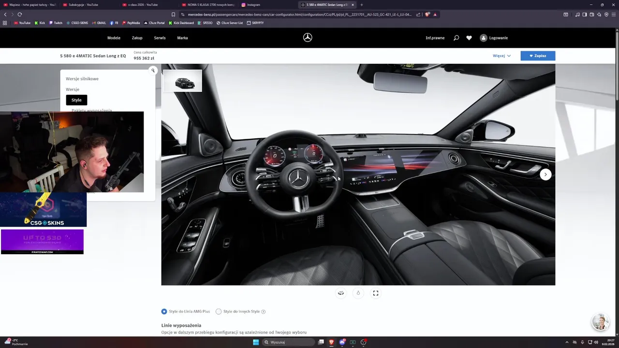Click the Logowanie user avatar icon

(x=483, y=38)
